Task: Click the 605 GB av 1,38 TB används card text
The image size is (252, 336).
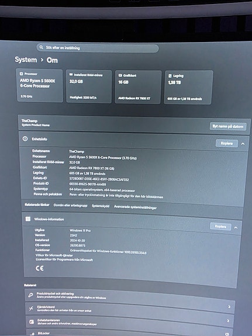Action: point(185,99)
